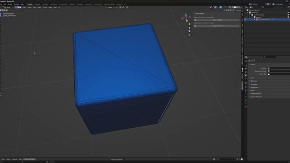The image size is (290, 163).
Task: Expand the Custom Properties panel
Action: [x=256, y=97]
